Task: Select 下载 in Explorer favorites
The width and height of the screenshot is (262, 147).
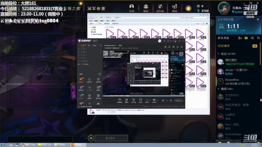Action: click(x=93, y=30)
